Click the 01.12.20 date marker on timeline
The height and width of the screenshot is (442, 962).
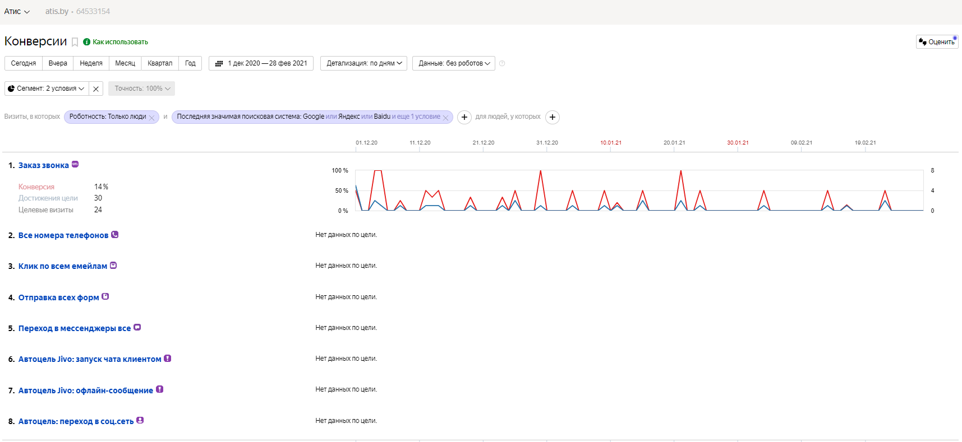pos(366,143)
